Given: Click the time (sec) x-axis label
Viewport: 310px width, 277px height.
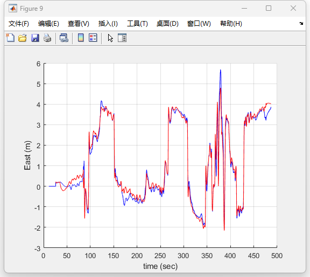Looking at the screenshot, I should point(160,266).
